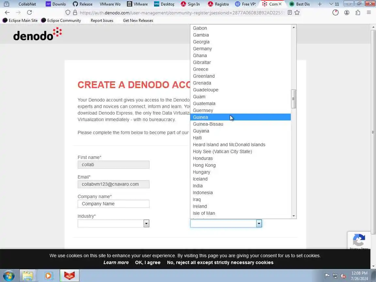Open the account profile icon in toolbar
This screenshot has width=376, height=282.
(x=347, y=12)
